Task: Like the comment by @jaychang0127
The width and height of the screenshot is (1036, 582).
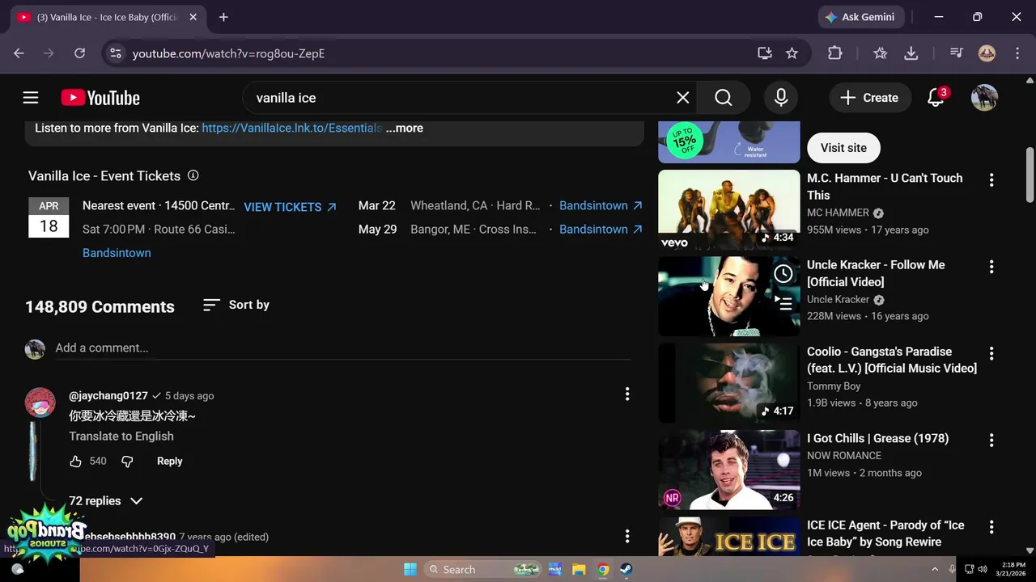Action: [75, 461]
